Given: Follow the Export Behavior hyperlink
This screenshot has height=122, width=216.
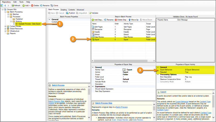Looking at the screenshot, I should 182,101.
